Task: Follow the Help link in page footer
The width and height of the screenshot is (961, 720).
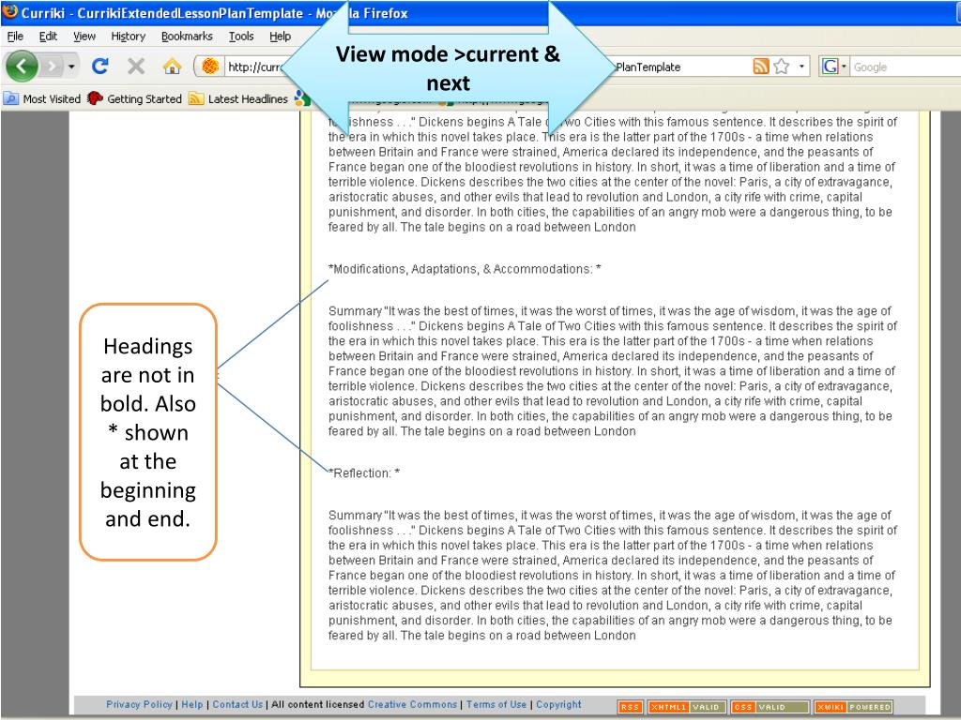Action: point(191,704)
